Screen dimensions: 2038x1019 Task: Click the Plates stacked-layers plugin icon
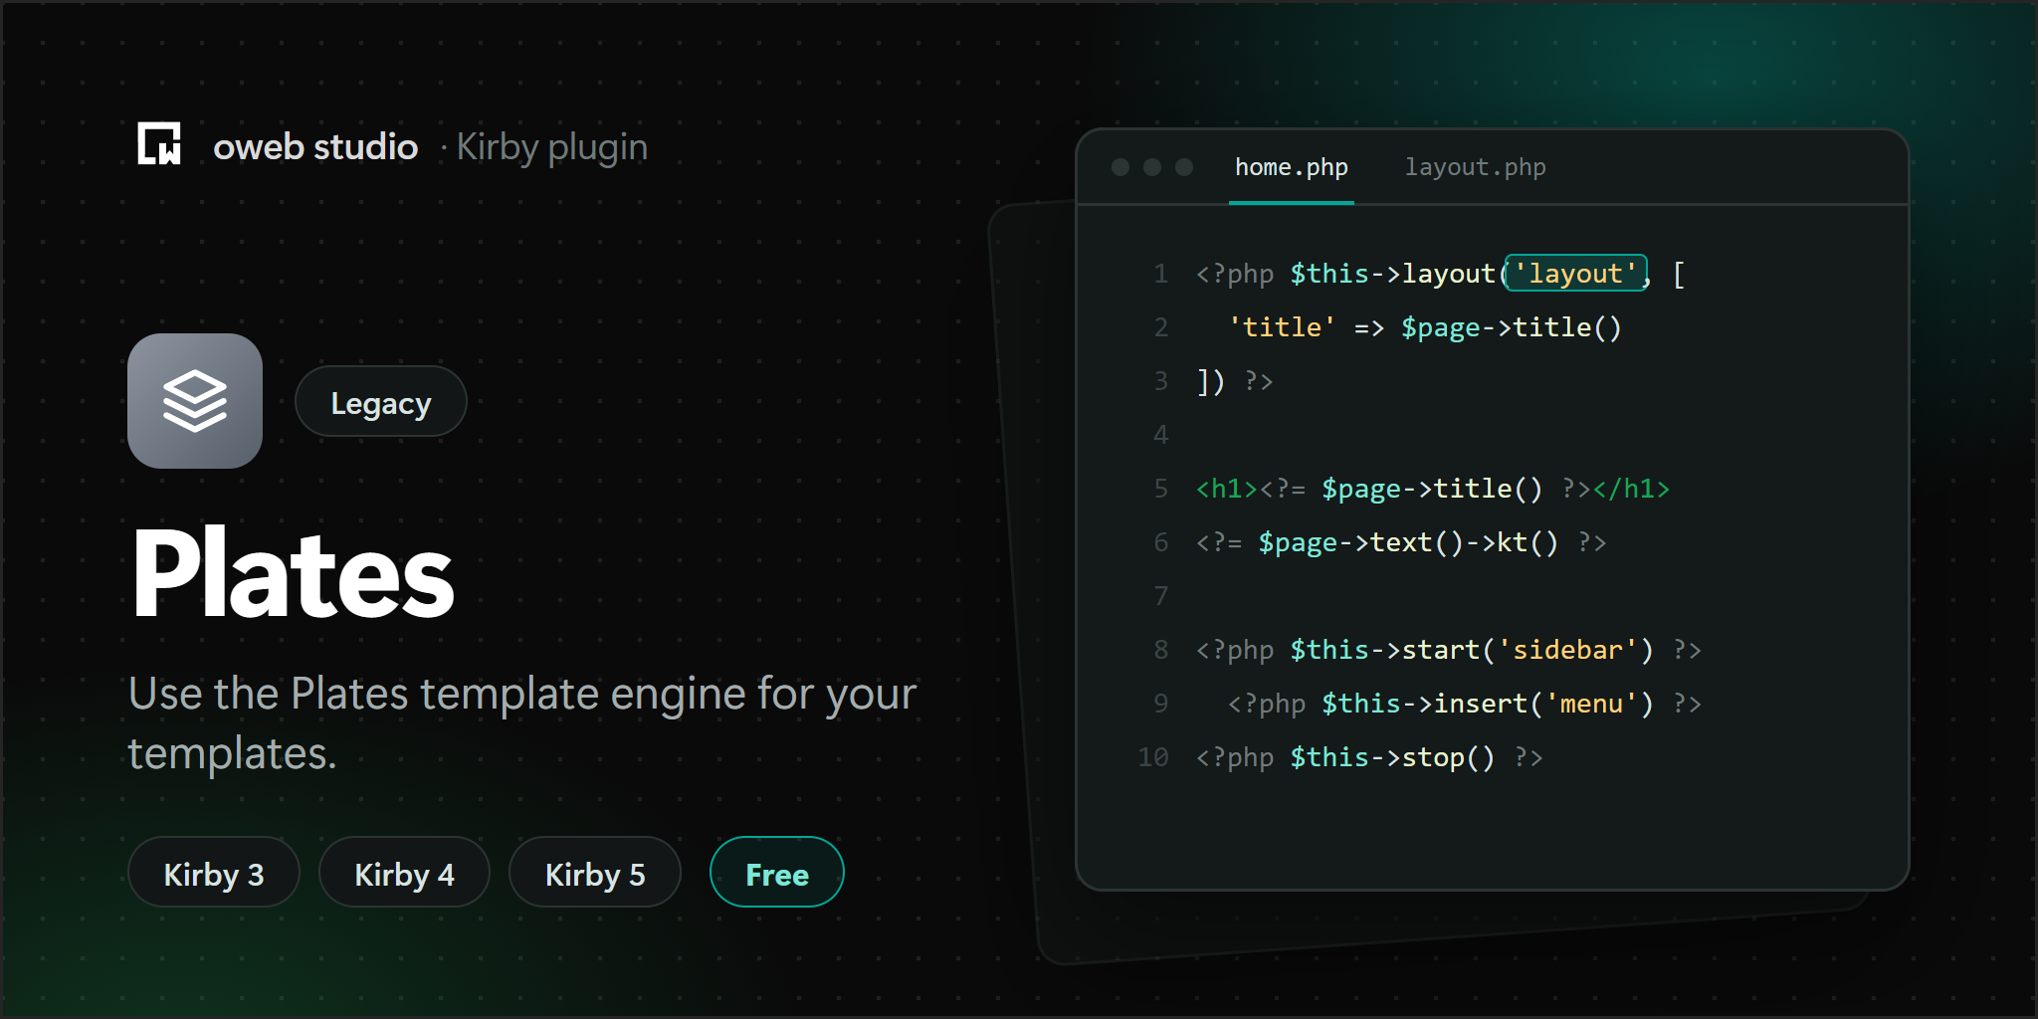(195, 401)
